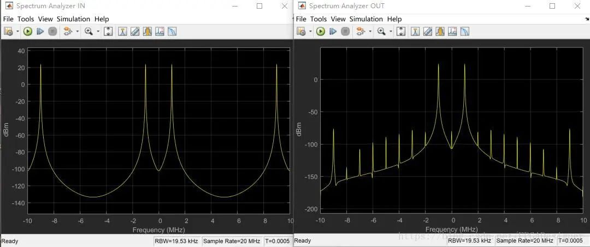Open File menu in Spectrum Analyzer IN
590x247 pixels.
[8, 19]
